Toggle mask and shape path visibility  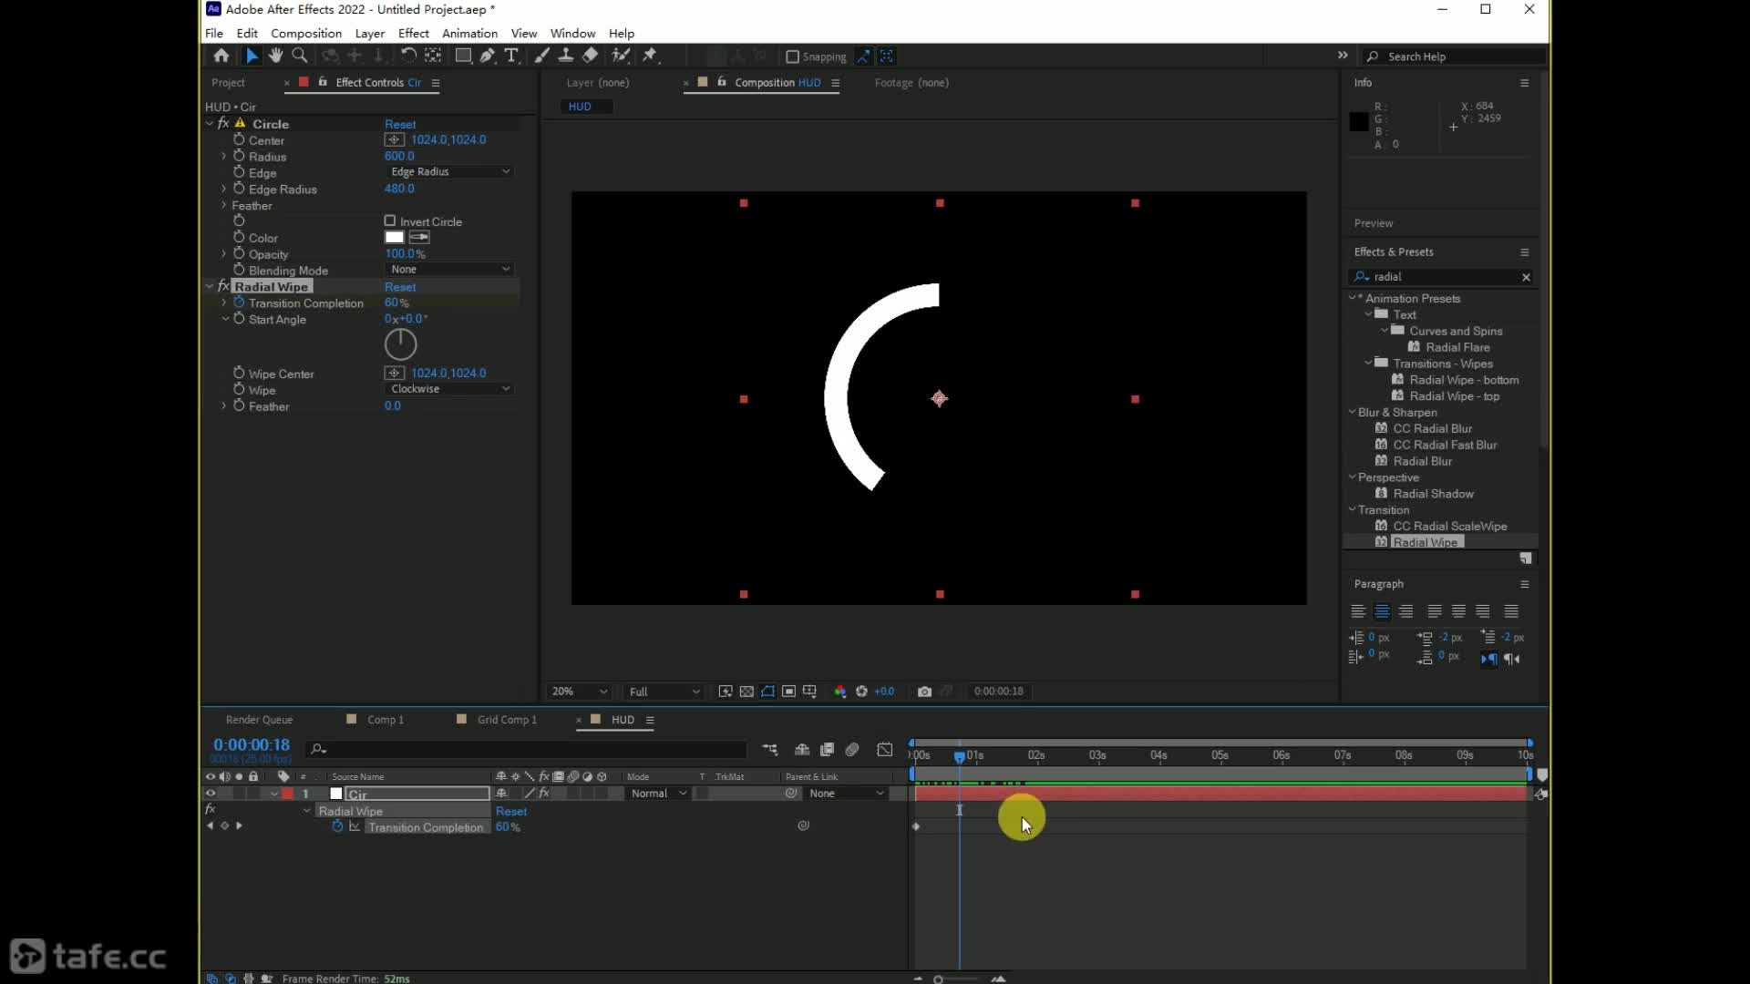coord(767,692)
